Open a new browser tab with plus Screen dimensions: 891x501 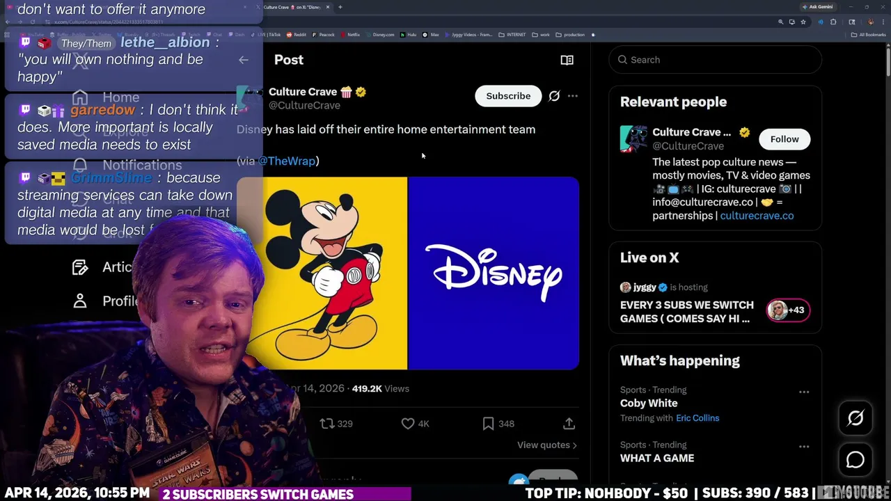[340, 7]
